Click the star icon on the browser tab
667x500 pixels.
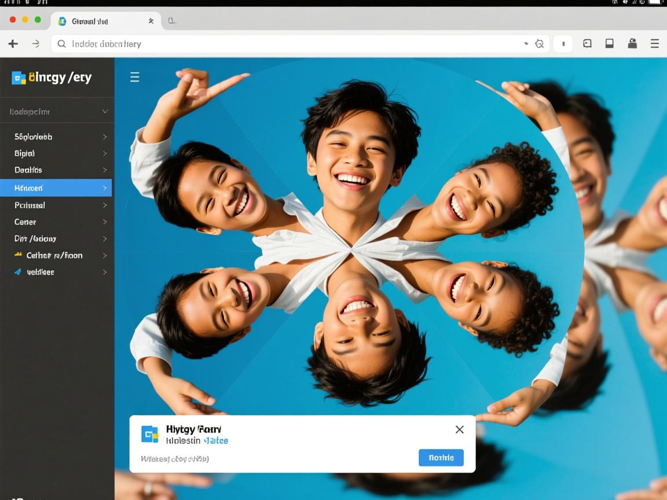point(151,21)
